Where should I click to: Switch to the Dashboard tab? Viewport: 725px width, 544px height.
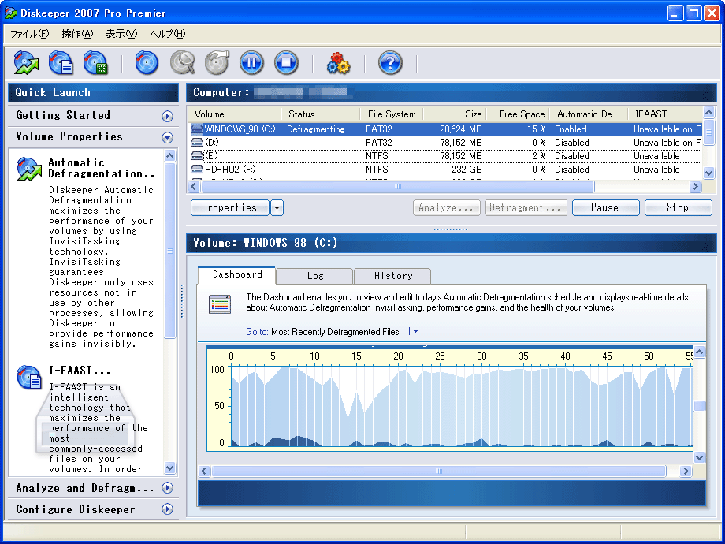coord(236,275)
